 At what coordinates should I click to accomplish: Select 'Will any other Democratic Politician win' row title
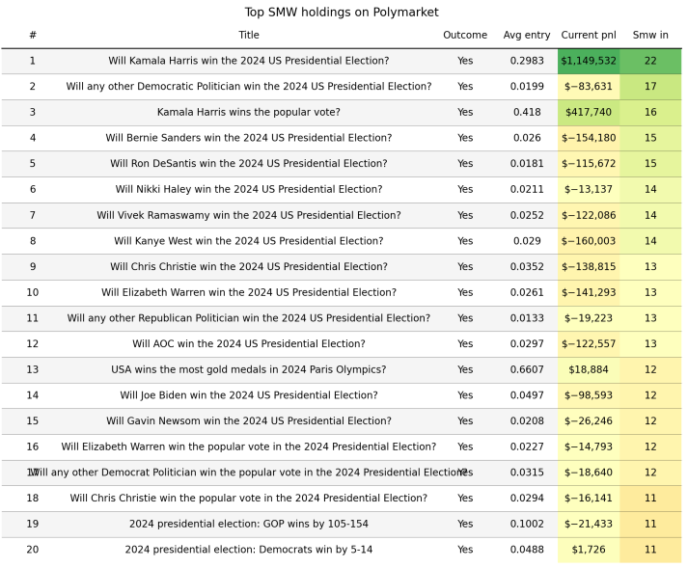click(249, 87)
